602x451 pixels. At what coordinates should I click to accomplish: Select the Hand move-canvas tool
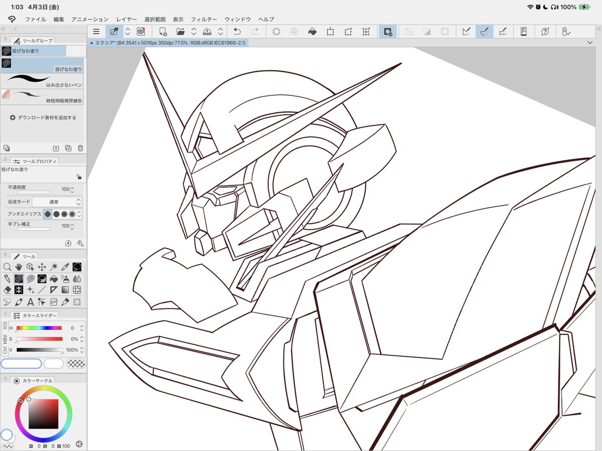[19, 267]
